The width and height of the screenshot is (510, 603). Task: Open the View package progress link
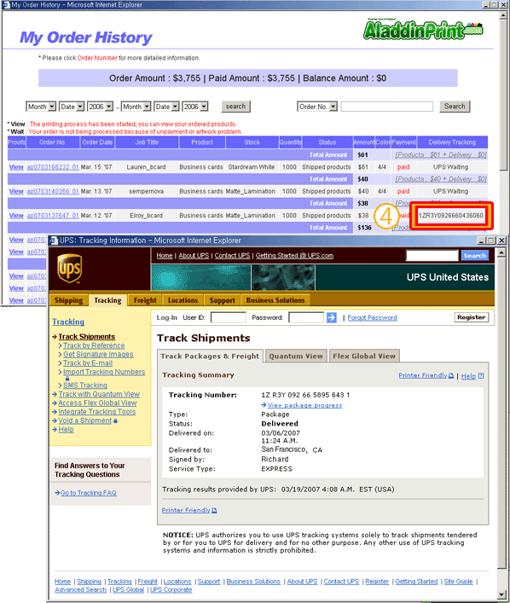pos(304,405)
